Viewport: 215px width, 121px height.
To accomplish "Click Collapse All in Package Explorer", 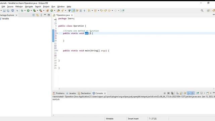I will [34, 15].
